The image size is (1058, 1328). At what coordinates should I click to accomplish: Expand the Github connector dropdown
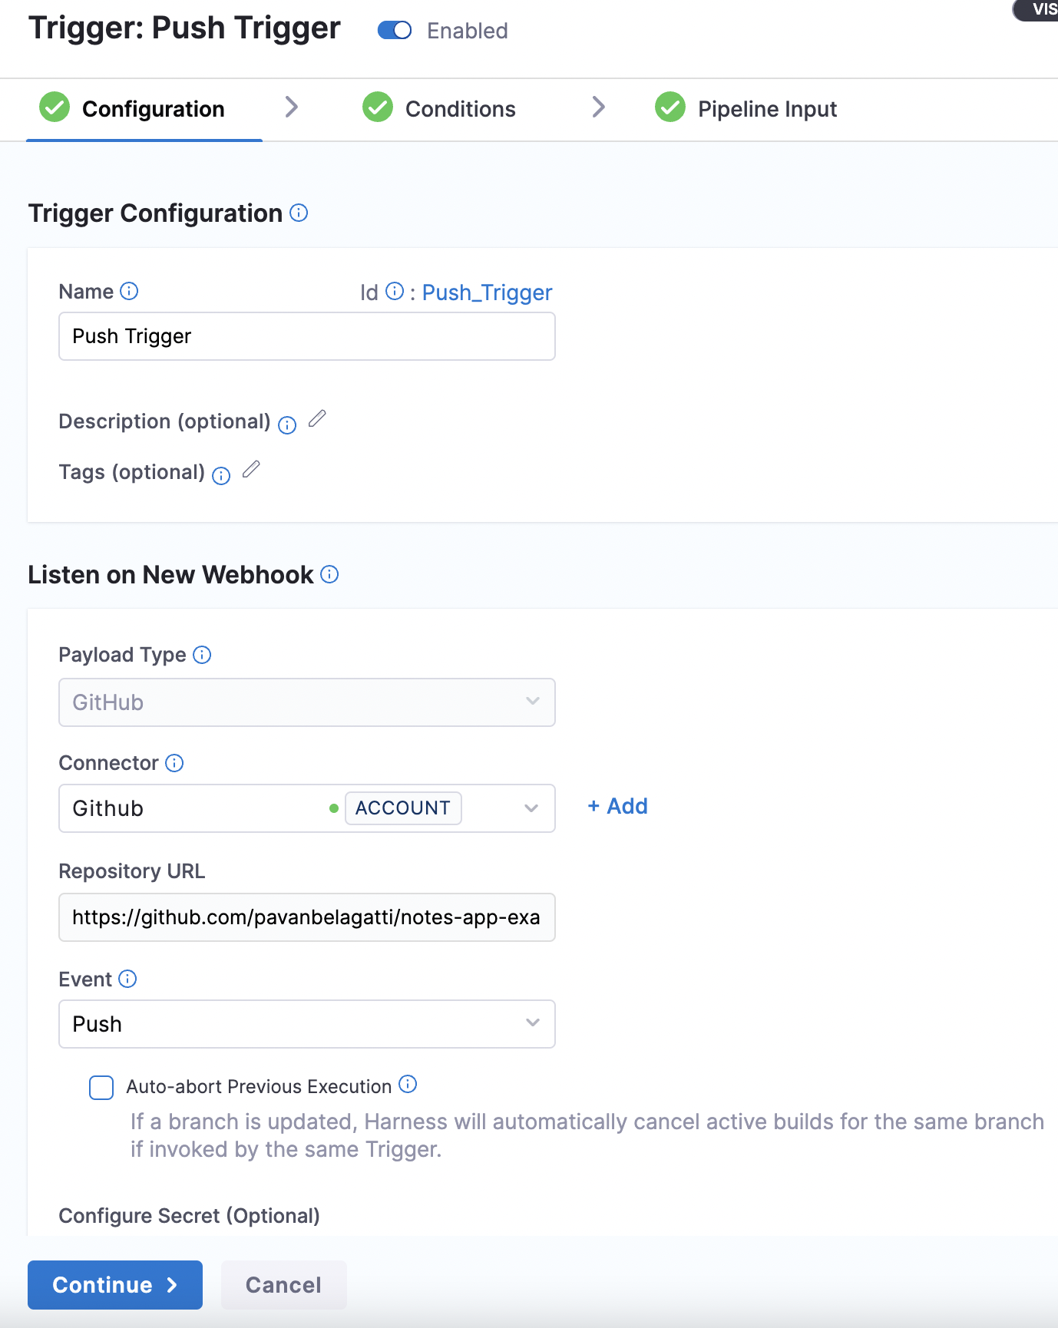[531, 808]
